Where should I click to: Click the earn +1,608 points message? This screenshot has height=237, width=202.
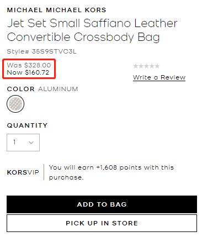(x=111, y=172)
